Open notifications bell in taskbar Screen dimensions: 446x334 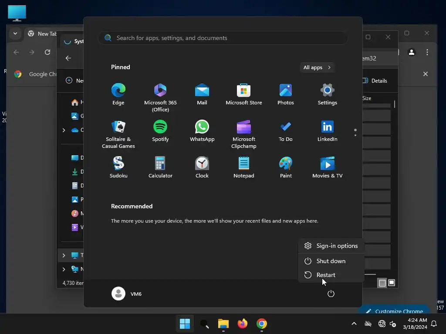[x=434, y=324]
